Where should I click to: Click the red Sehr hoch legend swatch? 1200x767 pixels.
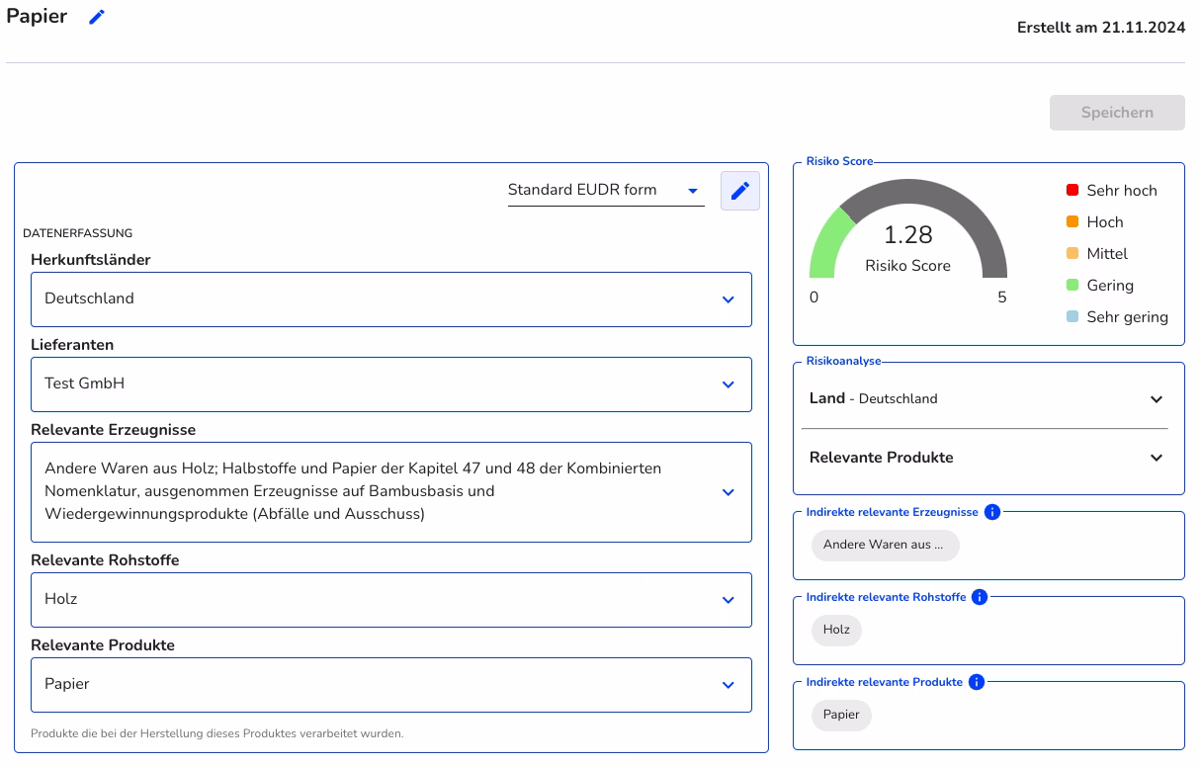(x=1072, y=191)
